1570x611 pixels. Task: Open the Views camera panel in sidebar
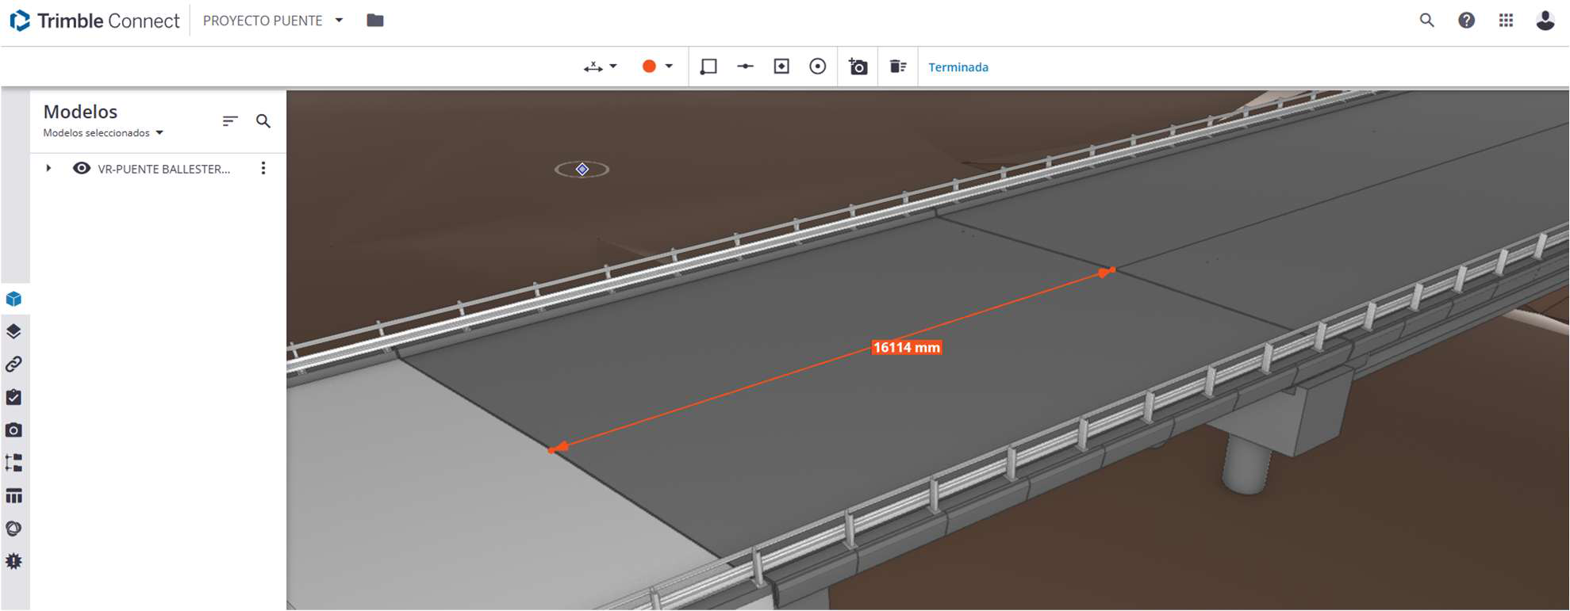13,430
